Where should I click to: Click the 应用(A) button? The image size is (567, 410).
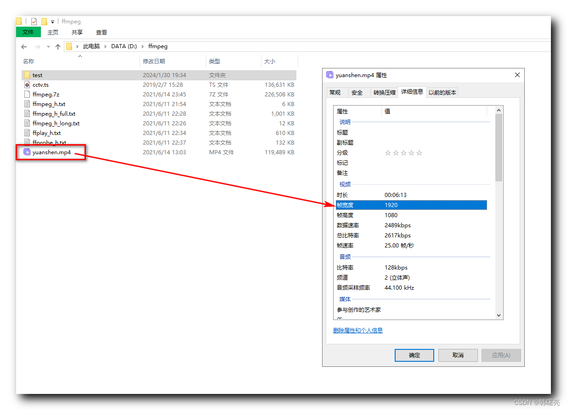[x=501, y=355]
